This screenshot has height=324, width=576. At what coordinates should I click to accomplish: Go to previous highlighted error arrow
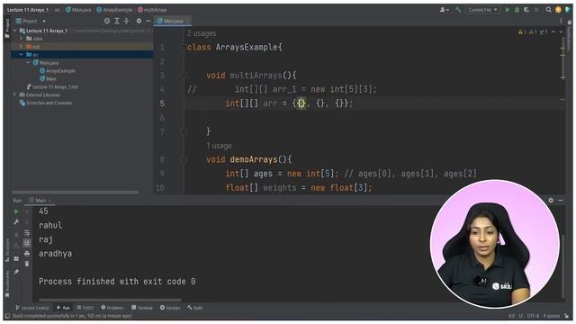553,32
